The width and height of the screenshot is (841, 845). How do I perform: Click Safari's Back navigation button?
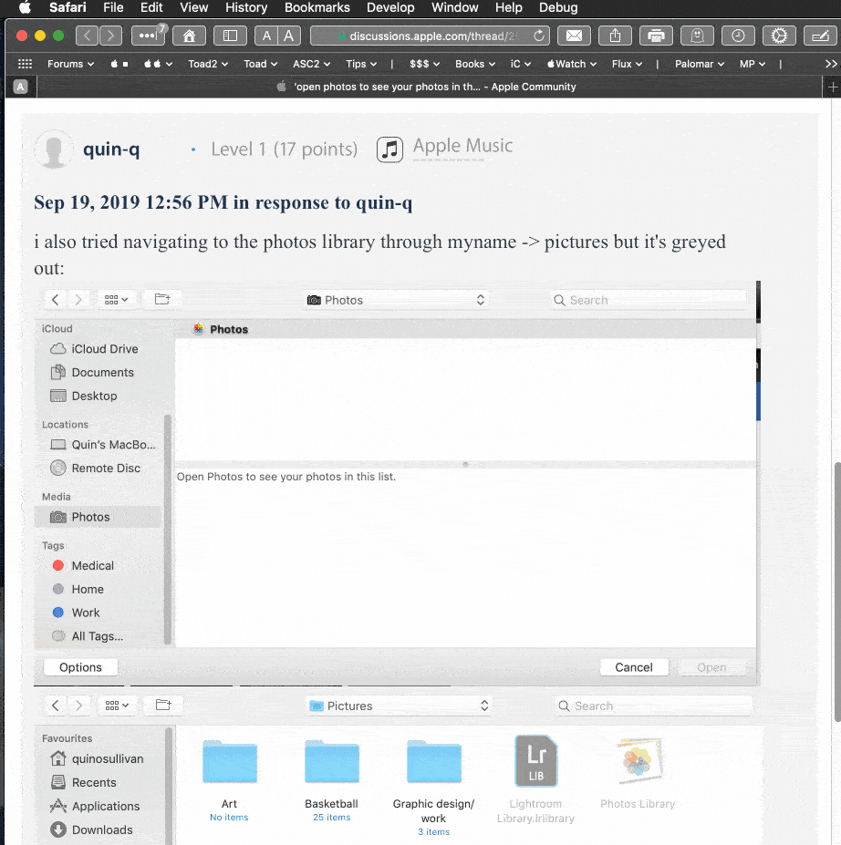click(x=88, y=36)
